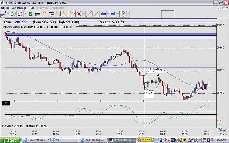The height and width of the screenshot is (143, 229).
Task: Click the Server time axis label
Action: [x=224, y=134]
